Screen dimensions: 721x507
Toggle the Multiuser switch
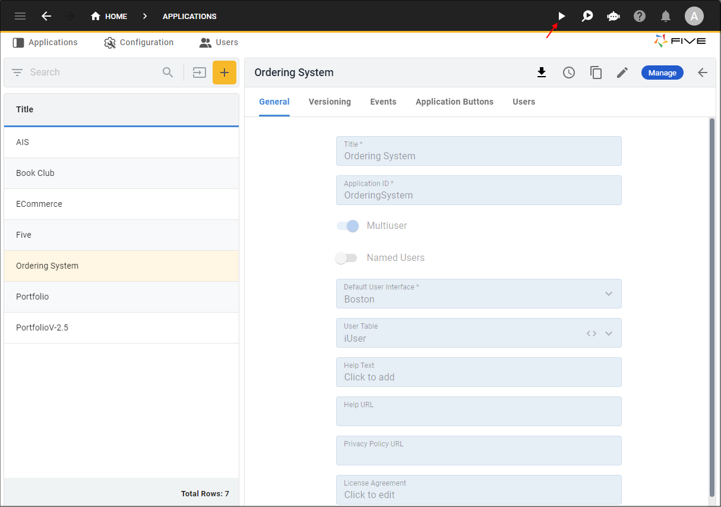[348, 226]
